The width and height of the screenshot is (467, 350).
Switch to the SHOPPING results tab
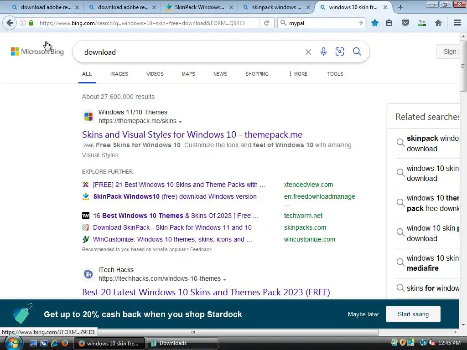(x=257, y=74)
